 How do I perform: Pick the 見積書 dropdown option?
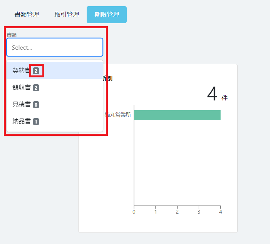[x=22, y=105]
